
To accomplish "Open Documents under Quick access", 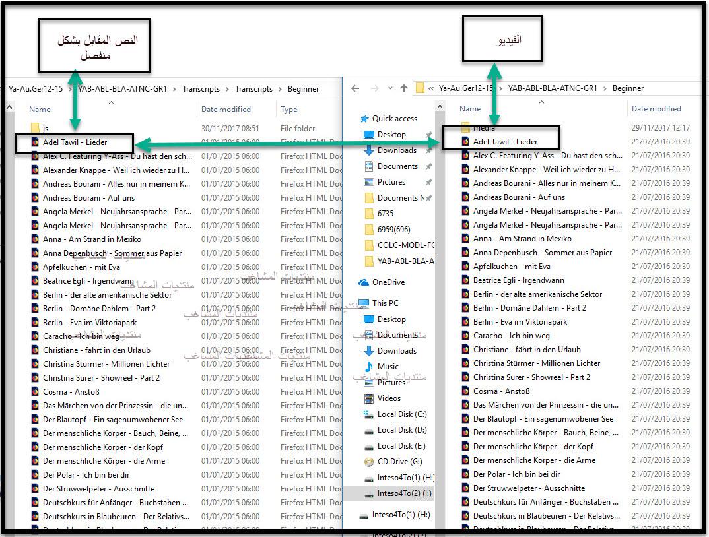I will coord(397,166).
